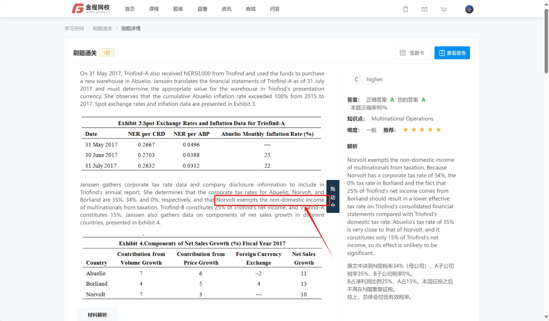Open the shopping cart icon

[443, 9]
